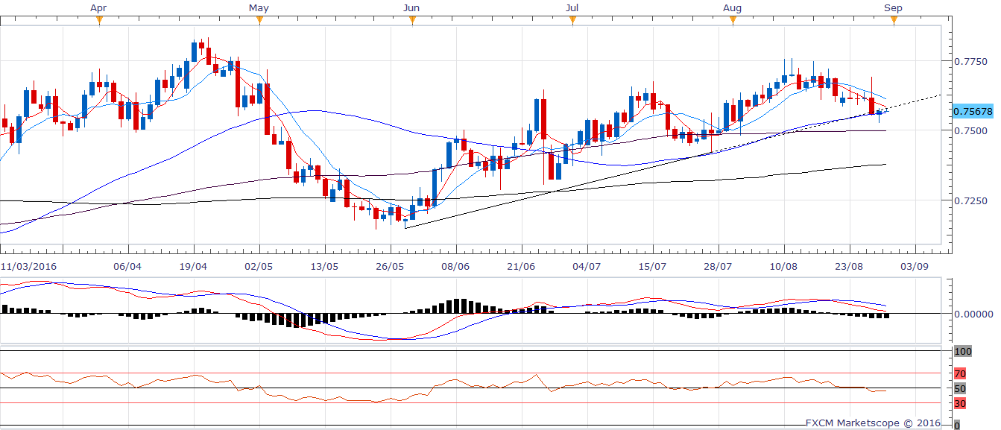Image resolution: width=1001 pixels, height=430 pixels.
Task: Click the orange marker below Sep
Action: pyautogui.click(x=893, y=20)
